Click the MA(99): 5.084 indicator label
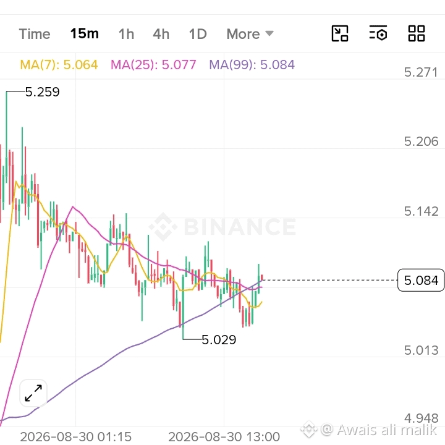445x445 pixels. point(252,65)
